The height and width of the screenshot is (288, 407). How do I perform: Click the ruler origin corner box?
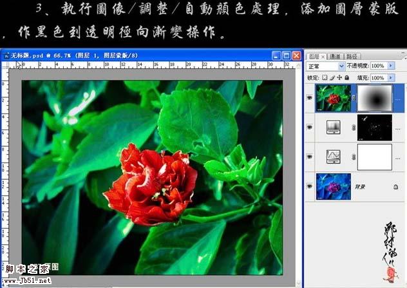[5, 65]
